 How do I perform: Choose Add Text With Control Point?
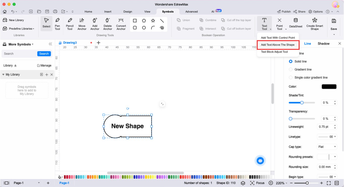[x=278, y=38]
